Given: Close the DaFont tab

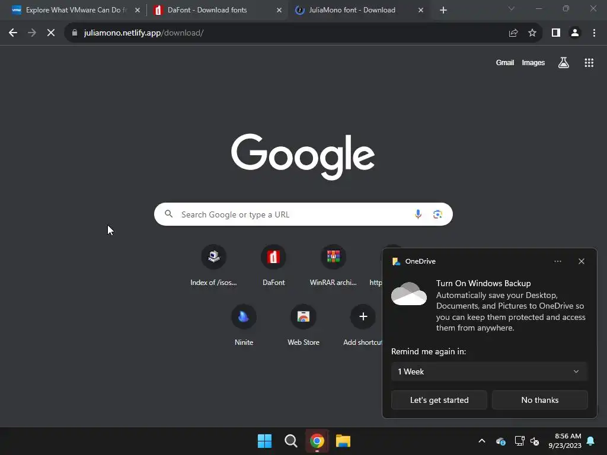Looking at the screenshot, I should pos(279,10).
